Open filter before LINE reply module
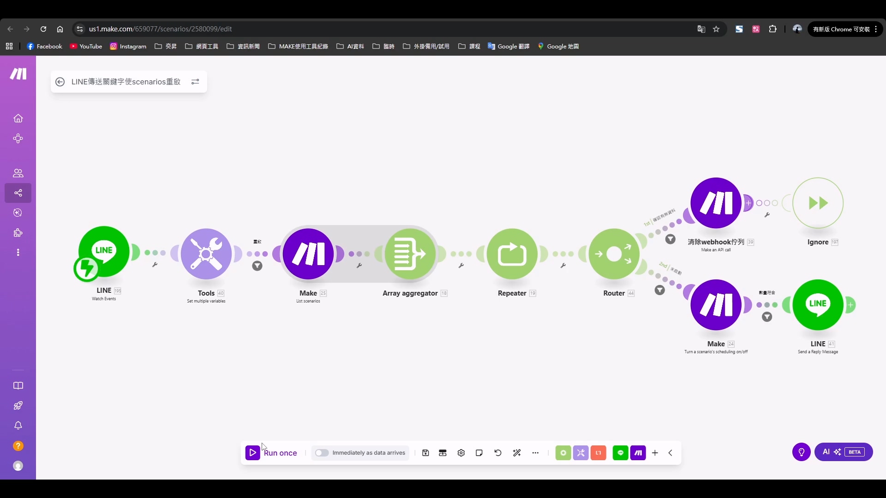The width and height of the screenshot is (886, 498). (x=767, y=317)
